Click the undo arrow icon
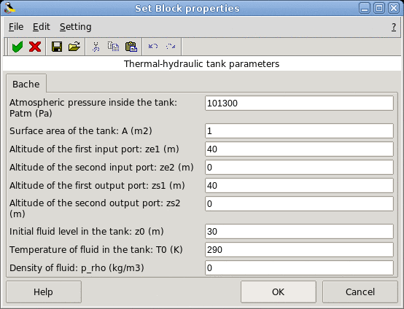Viewport: 404px width, 309px height. coord(153,47)
